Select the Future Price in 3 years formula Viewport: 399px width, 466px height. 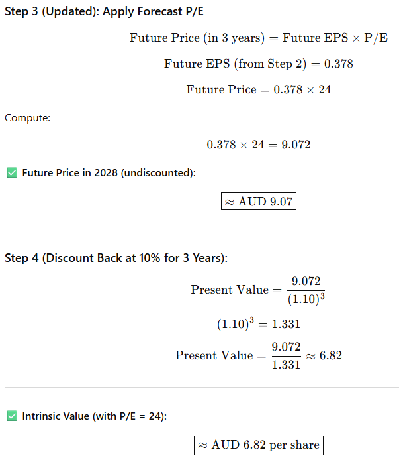tap(259, 38)
